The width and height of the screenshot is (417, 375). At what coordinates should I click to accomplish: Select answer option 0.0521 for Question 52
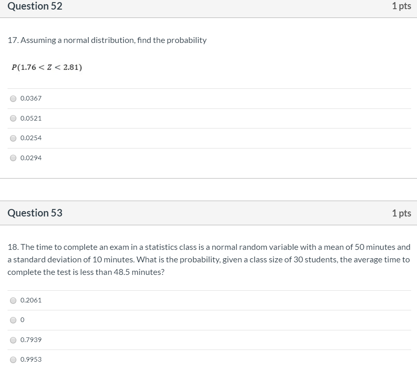[13, 118]
